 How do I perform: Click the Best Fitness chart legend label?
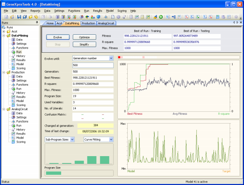coord(135,114)
